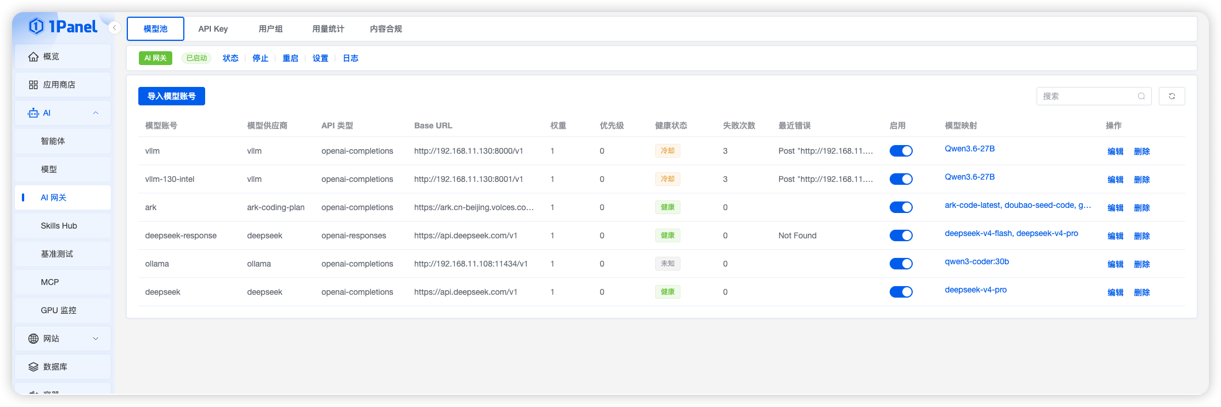Click 删除 for the deepseek row
Screen dimensions: 1221x407
point(1142,292)
